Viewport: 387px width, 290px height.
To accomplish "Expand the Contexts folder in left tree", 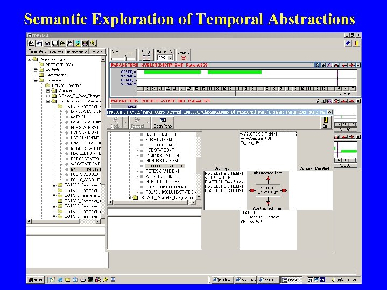I will tap(36, 70).
